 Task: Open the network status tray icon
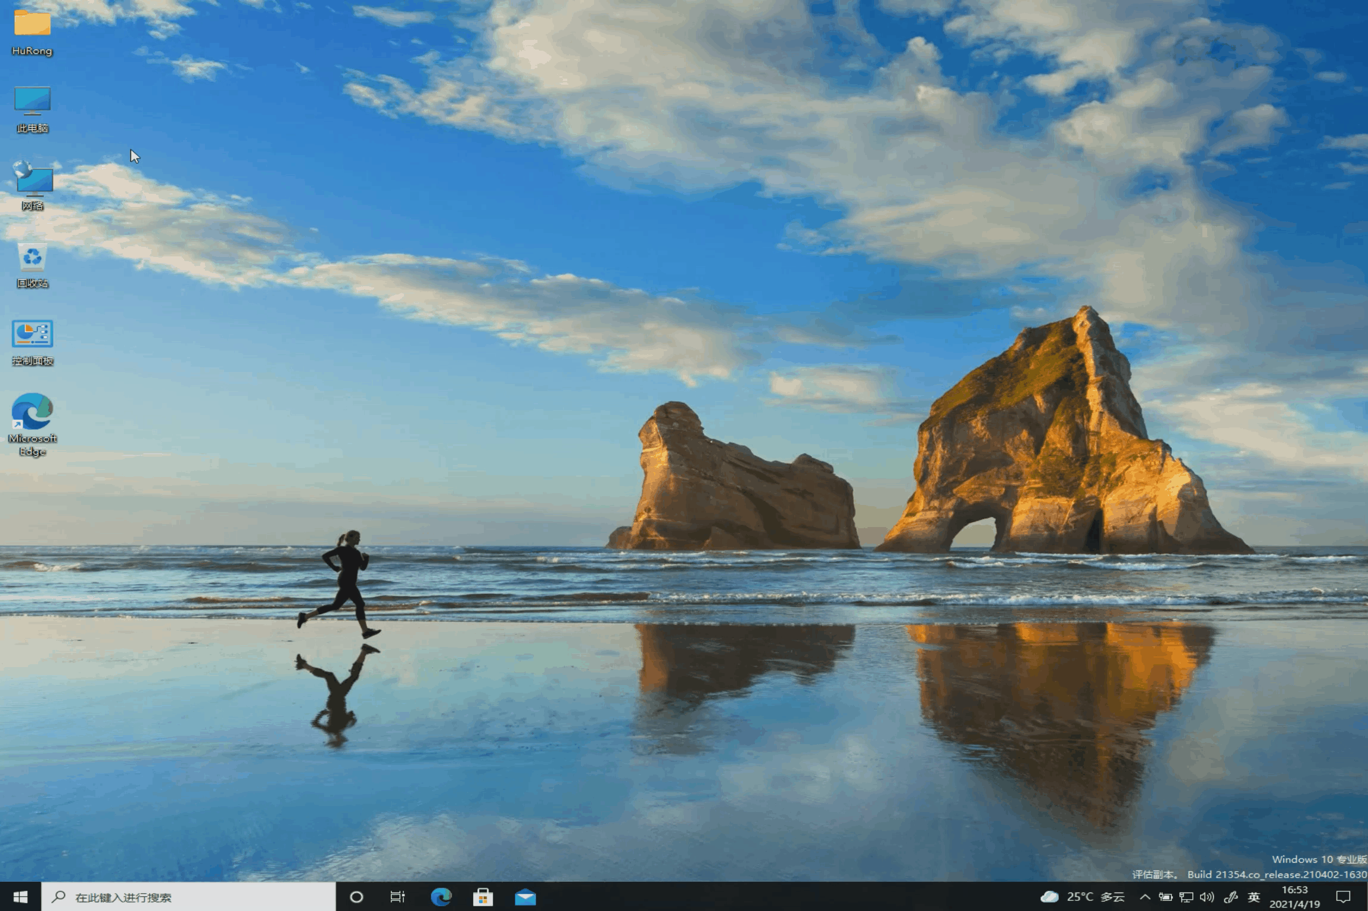(x=1186, y=897)
